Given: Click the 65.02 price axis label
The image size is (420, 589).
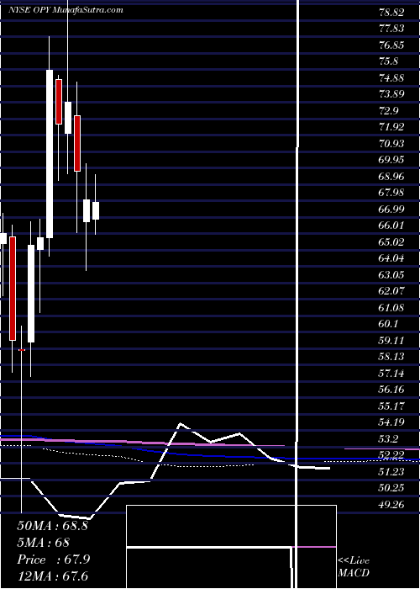Looking at the screenshot, I should click(x=391, y=242).
